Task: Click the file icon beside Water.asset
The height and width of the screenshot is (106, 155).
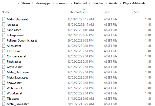Action: 4,88
